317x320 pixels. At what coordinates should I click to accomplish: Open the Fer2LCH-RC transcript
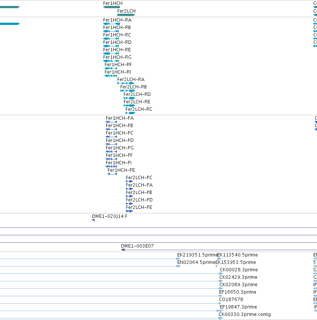[130, 113]
